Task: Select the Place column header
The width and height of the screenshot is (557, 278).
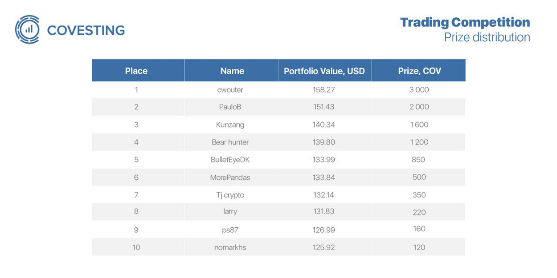Action: pos(136,71)
